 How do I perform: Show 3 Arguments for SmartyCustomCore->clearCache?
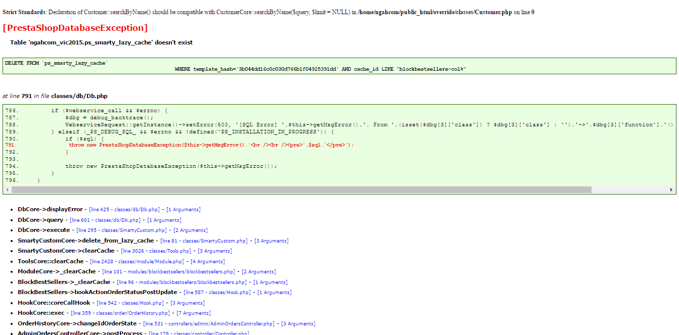215,251
